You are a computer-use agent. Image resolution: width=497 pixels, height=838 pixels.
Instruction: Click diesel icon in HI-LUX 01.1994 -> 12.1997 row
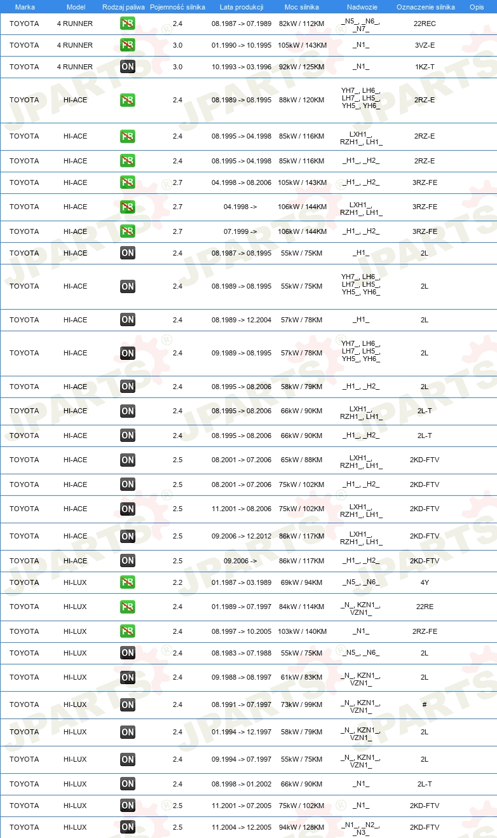pyautogui.click(x=128, y=732)
